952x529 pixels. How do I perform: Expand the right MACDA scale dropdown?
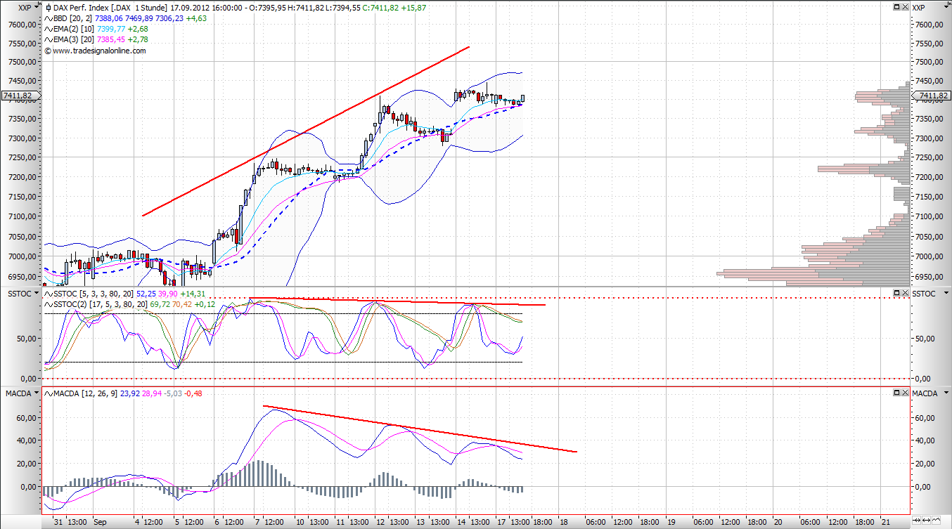point(946,393)
